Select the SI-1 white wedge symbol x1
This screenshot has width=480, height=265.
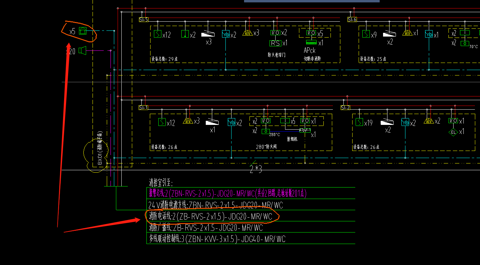click(x=213, y=122)
